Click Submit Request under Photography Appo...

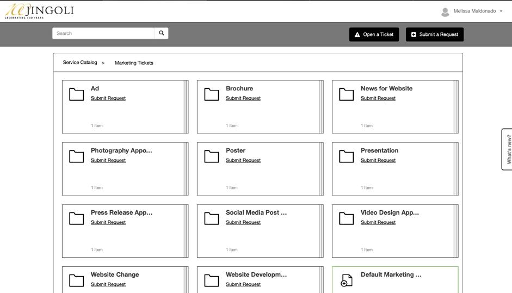coord(108,160)
